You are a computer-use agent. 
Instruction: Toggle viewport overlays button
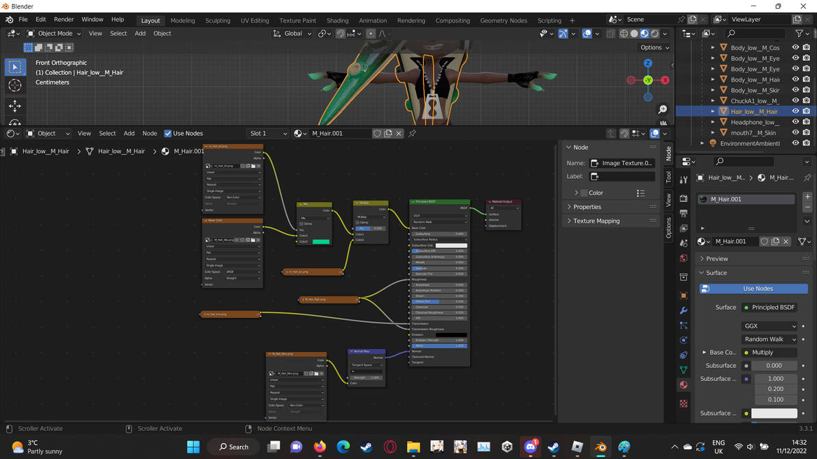pyautogui.click(x=587, y=34)
